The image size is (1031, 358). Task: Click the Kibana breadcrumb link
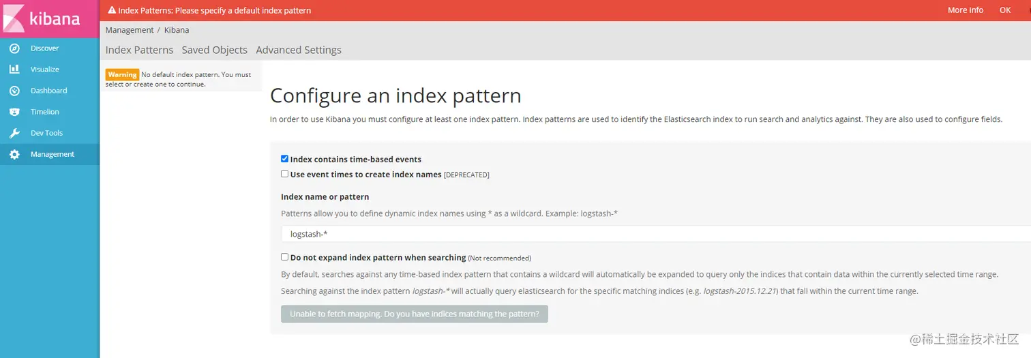[177, 30]
